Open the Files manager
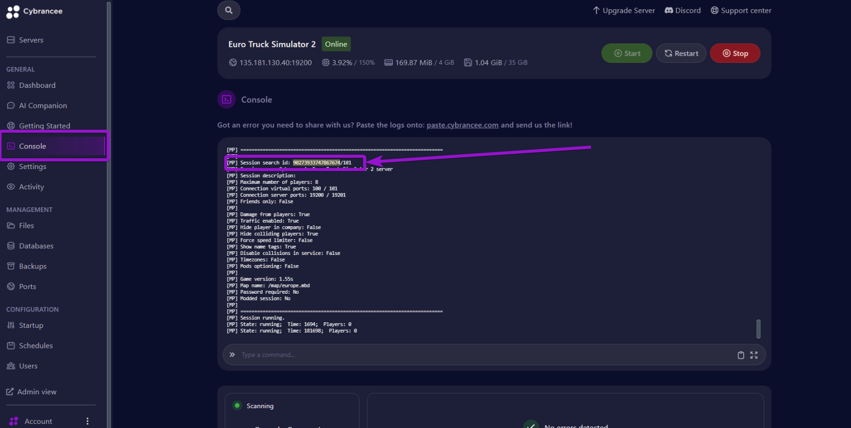Viewport: 851px width, 428px height. coord(27,226)
